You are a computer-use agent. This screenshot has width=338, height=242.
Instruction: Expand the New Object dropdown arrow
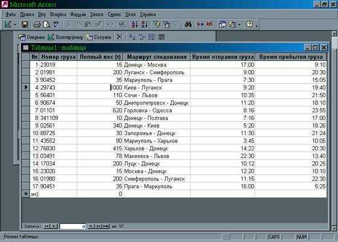pos(239,25)
